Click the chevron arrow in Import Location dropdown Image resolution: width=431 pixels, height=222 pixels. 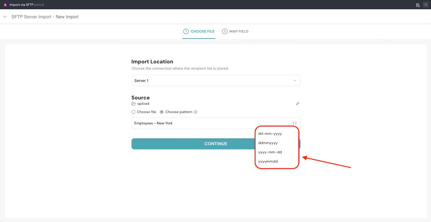click(295, 81)
